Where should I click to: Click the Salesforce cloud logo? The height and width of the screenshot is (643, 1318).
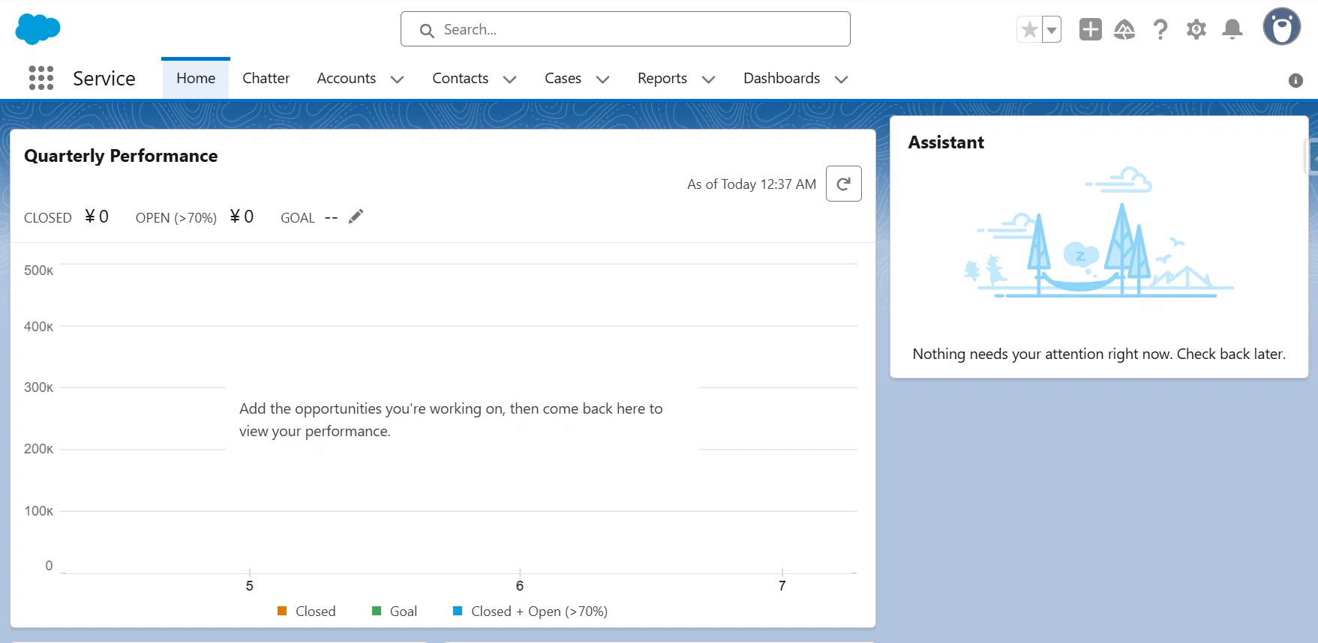[38, 28]
